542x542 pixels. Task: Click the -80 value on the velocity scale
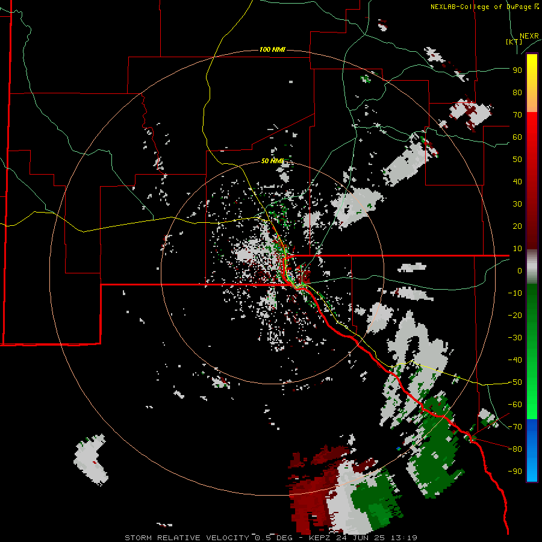pyautogui.click(x=515, y=449)
